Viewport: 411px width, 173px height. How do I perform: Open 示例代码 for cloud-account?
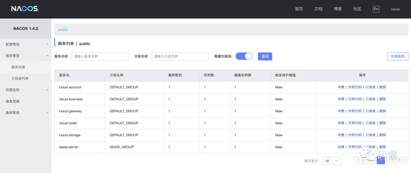[355, 87]
